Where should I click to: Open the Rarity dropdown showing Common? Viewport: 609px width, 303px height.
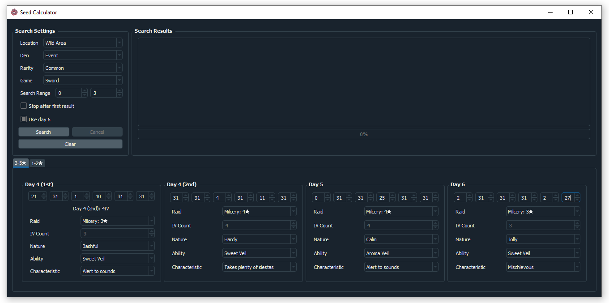pos(83,68)
